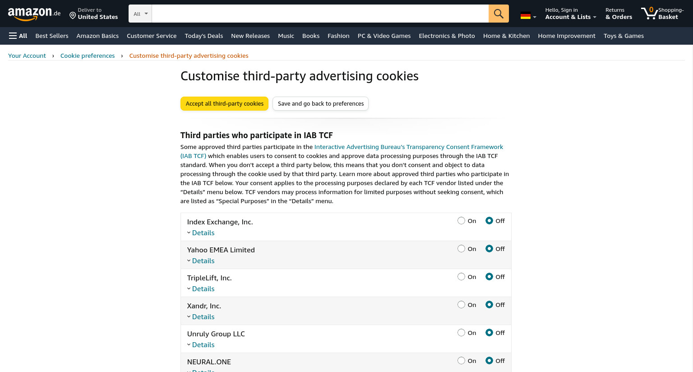Select On for Yahoo EMEA Limited
The width and height of the screenshot is (693, 372).
[461, 249]
